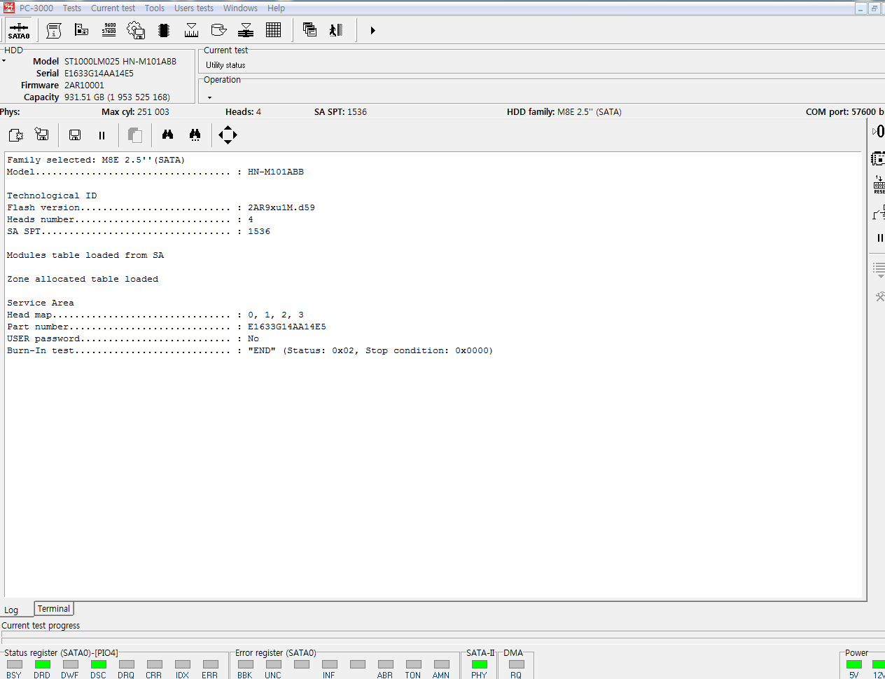Image resolution: width=885 pixels, height=679 pixels.
Task: Click the 'HDD family: M8E 2.5'' (SATA)' text
Action: 564,112
